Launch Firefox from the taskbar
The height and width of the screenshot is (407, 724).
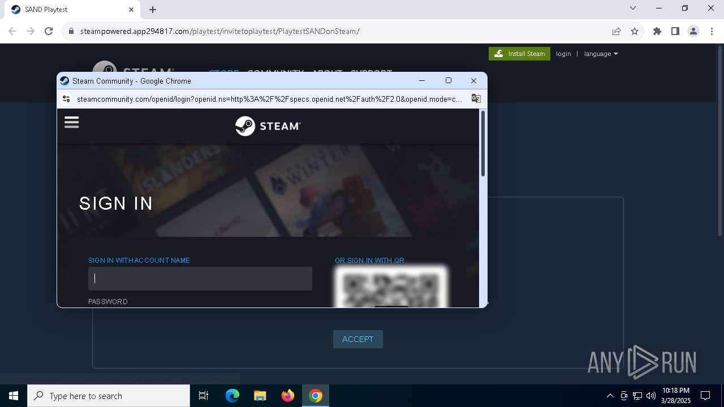pyautogui.click(x=288, y=396)
